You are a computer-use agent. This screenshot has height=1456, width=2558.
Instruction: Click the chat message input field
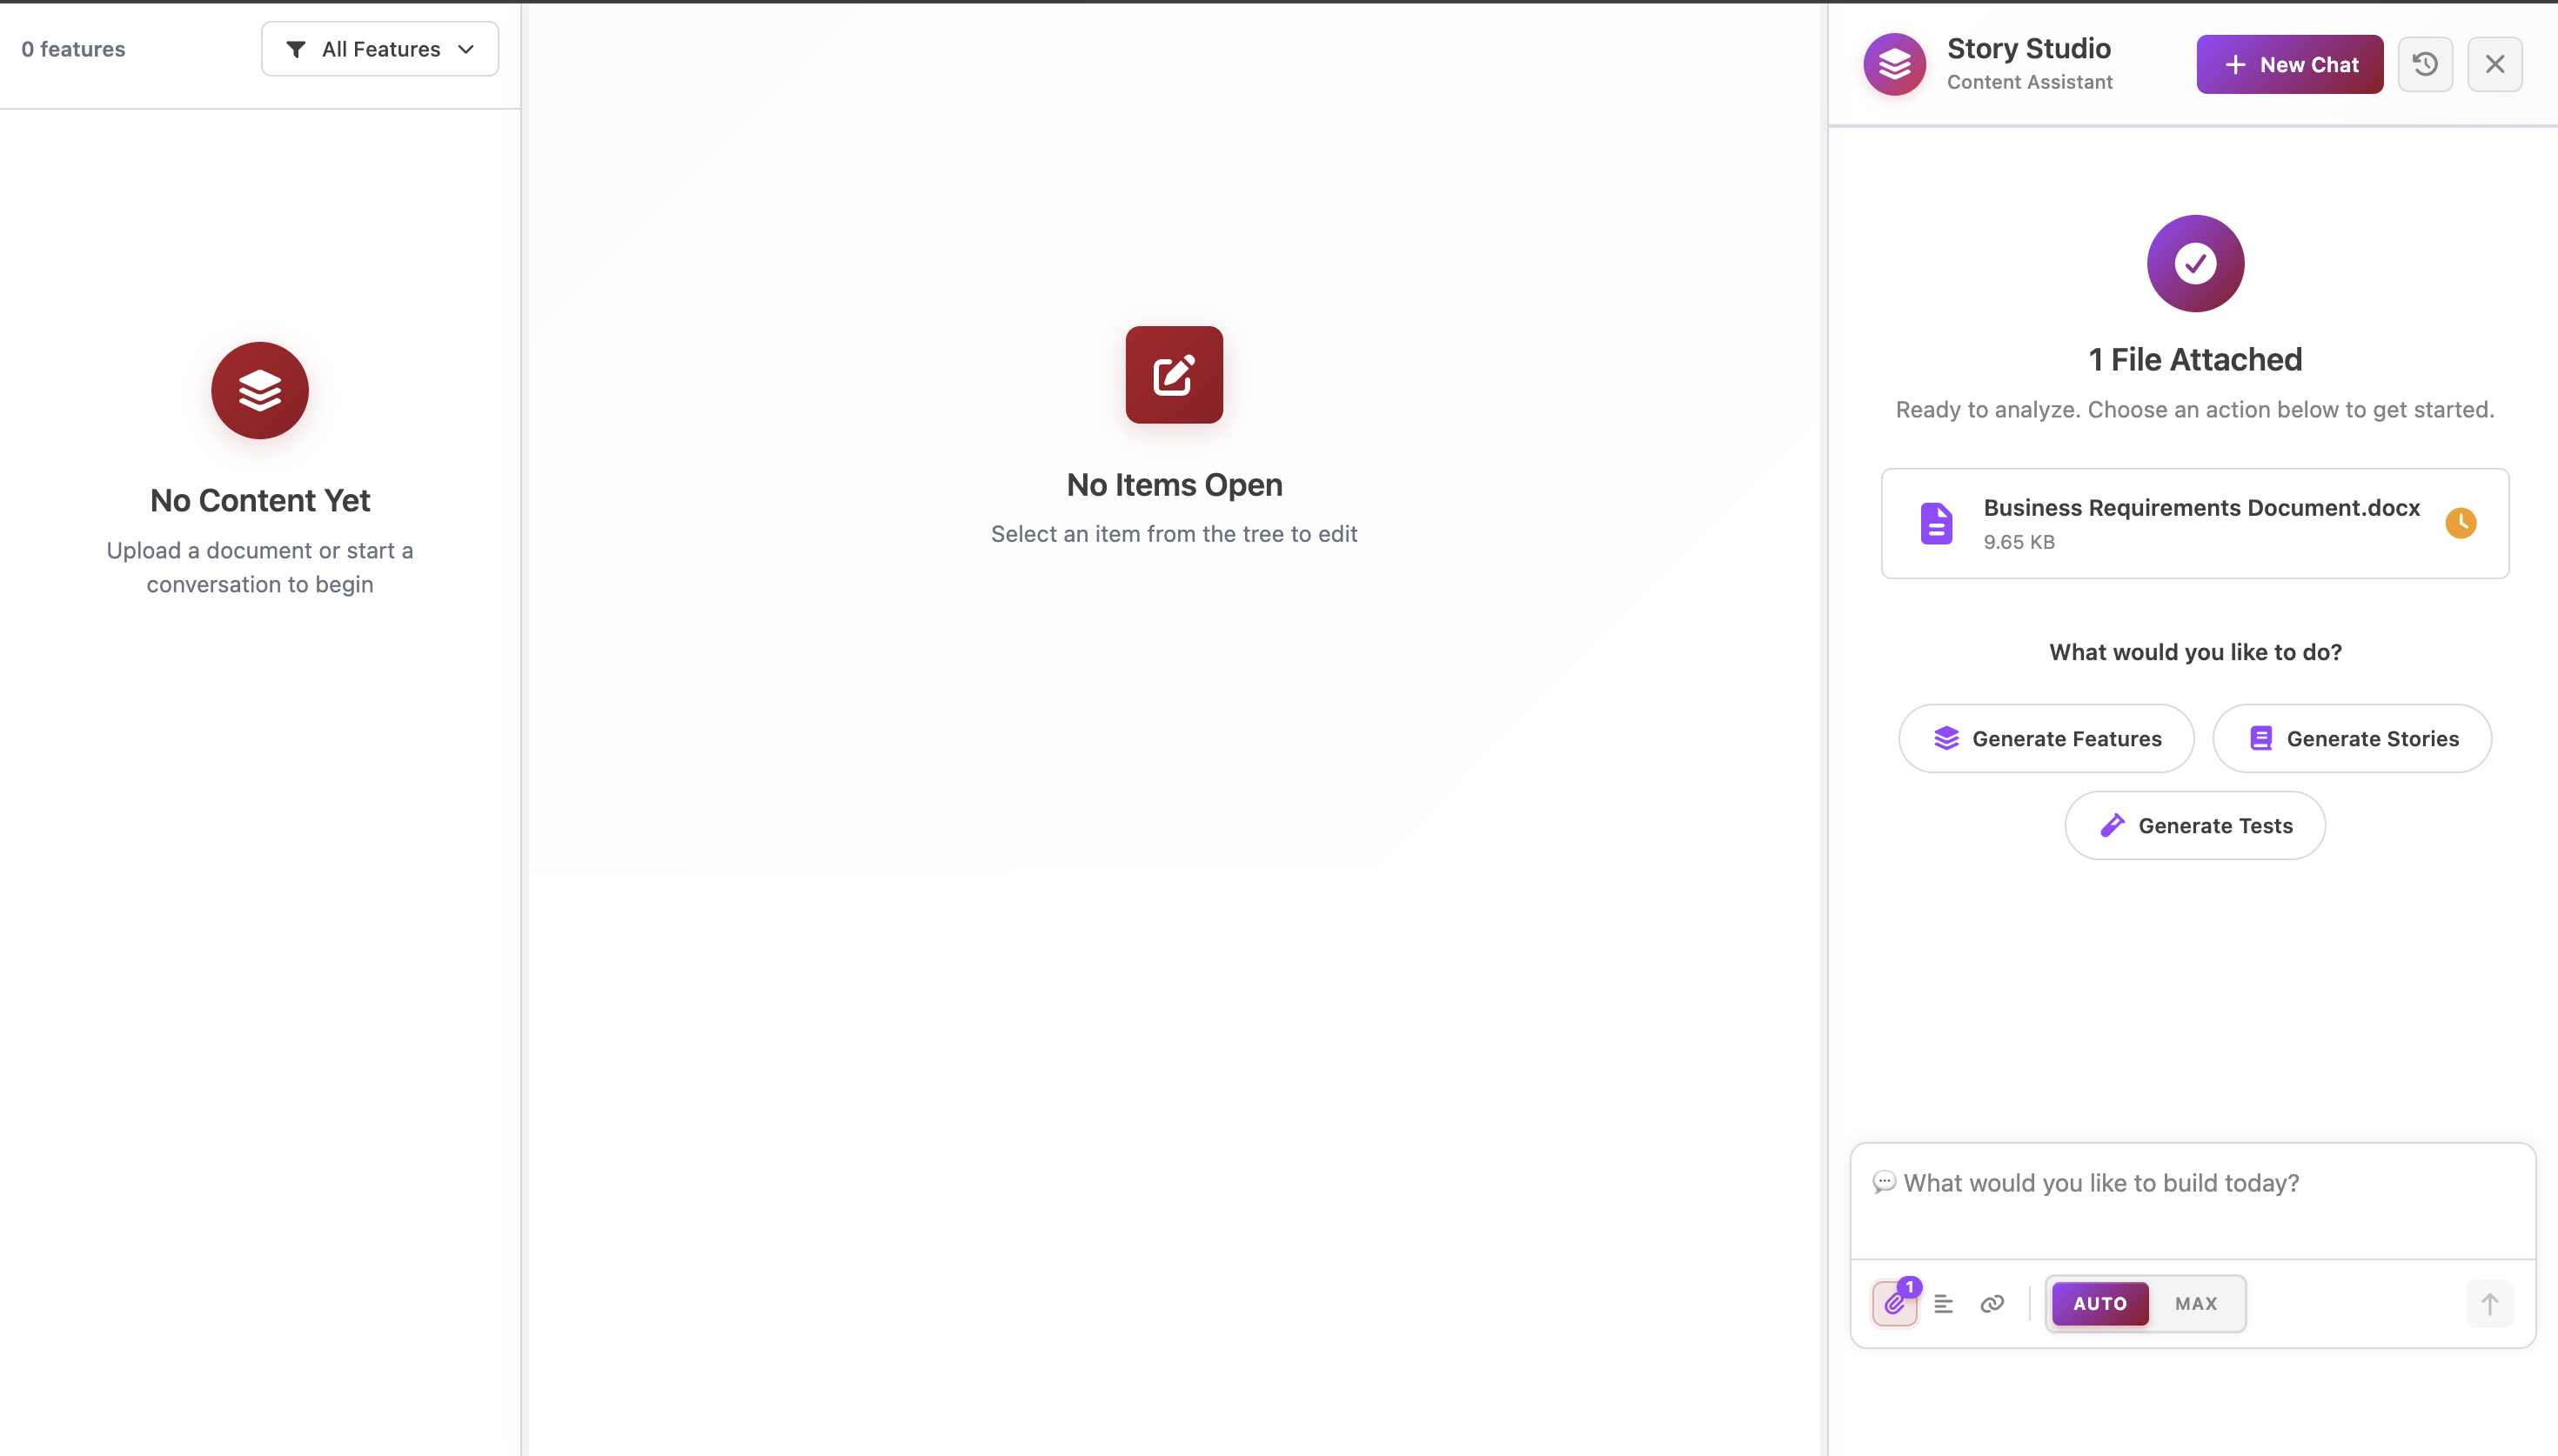(x=2192, y=1200)
